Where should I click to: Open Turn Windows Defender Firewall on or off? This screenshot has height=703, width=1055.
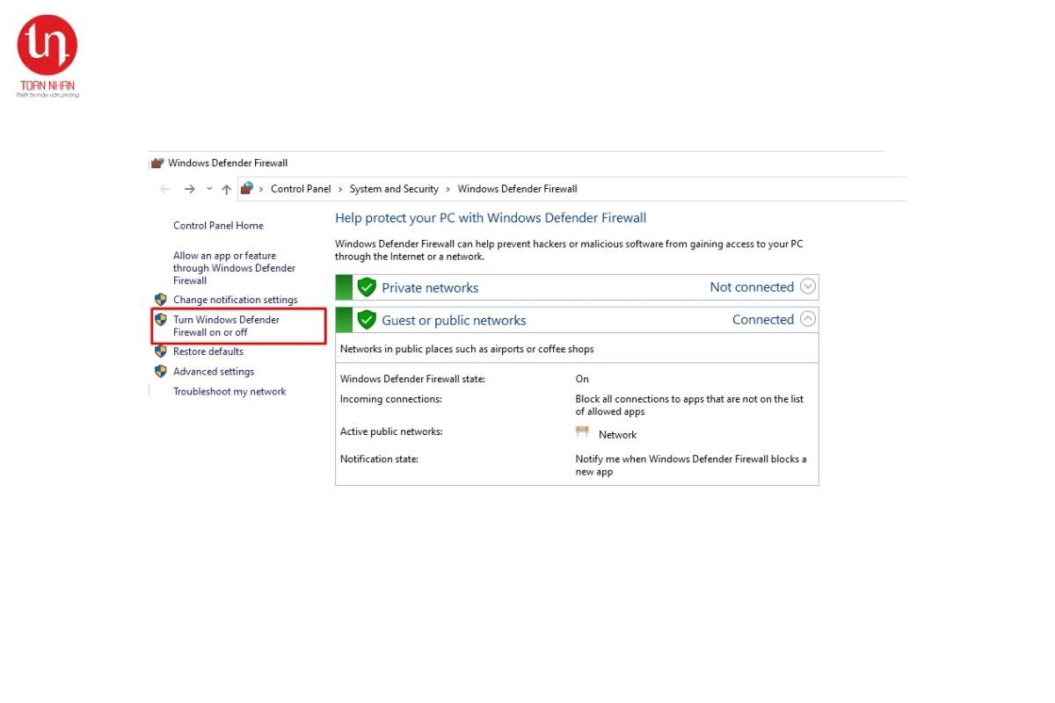click(226, 326)
